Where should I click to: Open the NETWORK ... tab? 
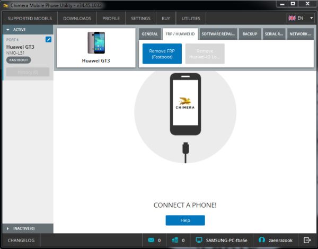tap(301, 34)
